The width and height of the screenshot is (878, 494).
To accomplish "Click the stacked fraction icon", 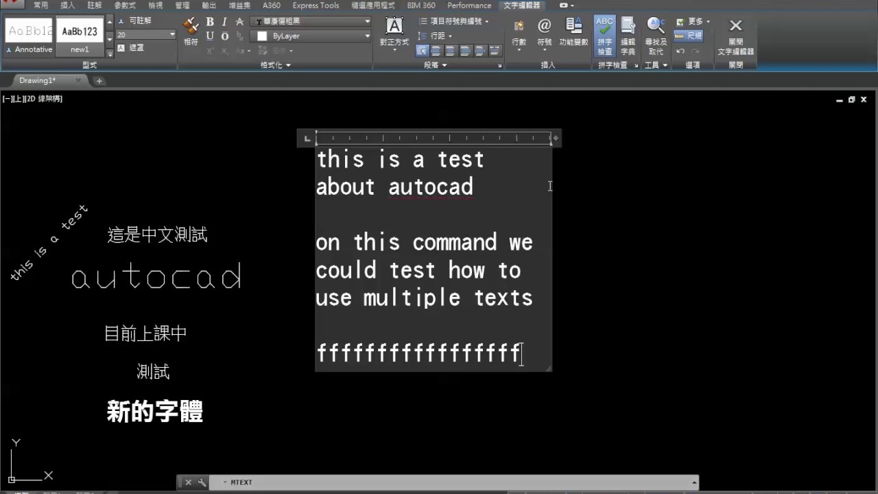I will click(239, 36).
